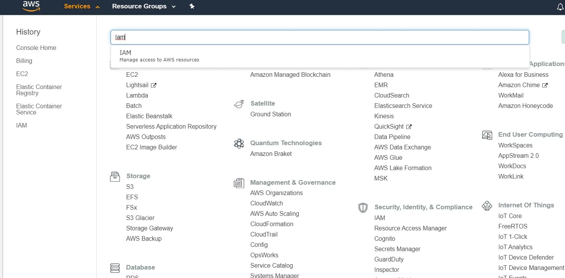The width and height of the screenshot is (565, 278).
Task: Click the service search field
Action: point(320,37)
